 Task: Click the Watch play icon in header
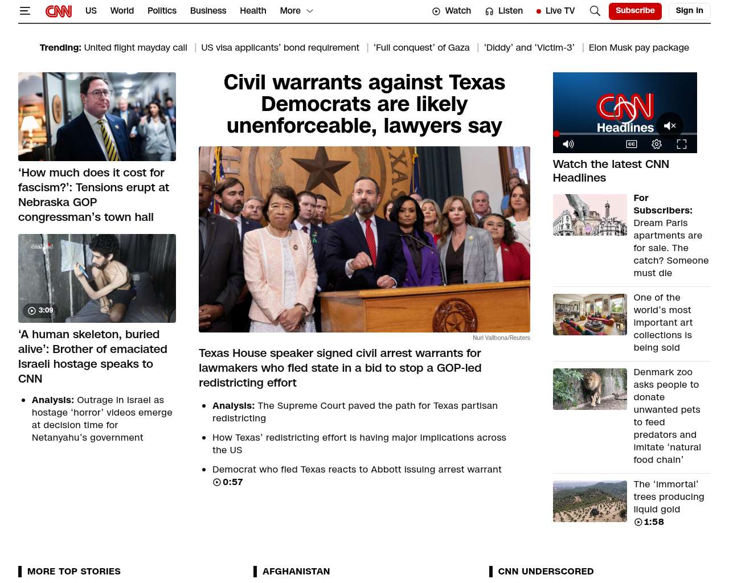(436, 11)
